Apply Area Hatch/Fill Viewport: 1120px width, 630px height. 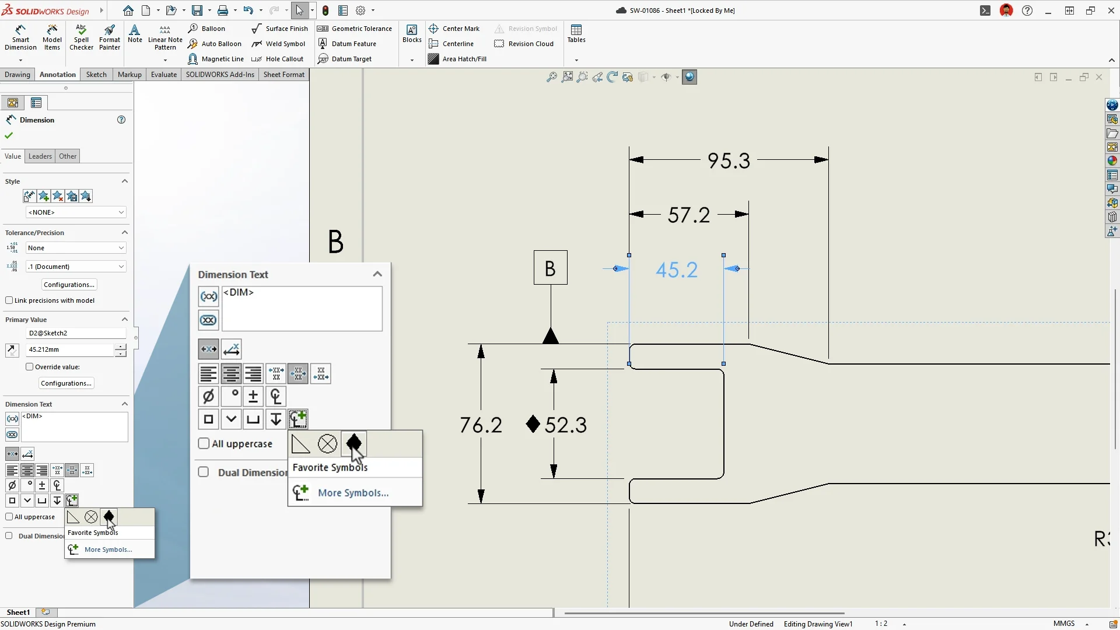point(457,59)
